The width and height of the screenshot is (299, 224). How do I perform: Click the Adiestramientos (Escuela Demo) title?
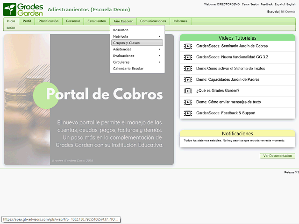[x=89, y=9]
